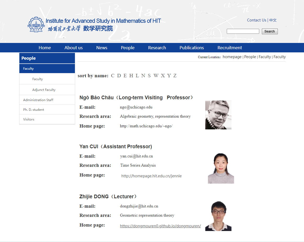Screen dimensions: 304x242
Task: Open Visitors in the sidebar
Action: click(x=29, y=119)
